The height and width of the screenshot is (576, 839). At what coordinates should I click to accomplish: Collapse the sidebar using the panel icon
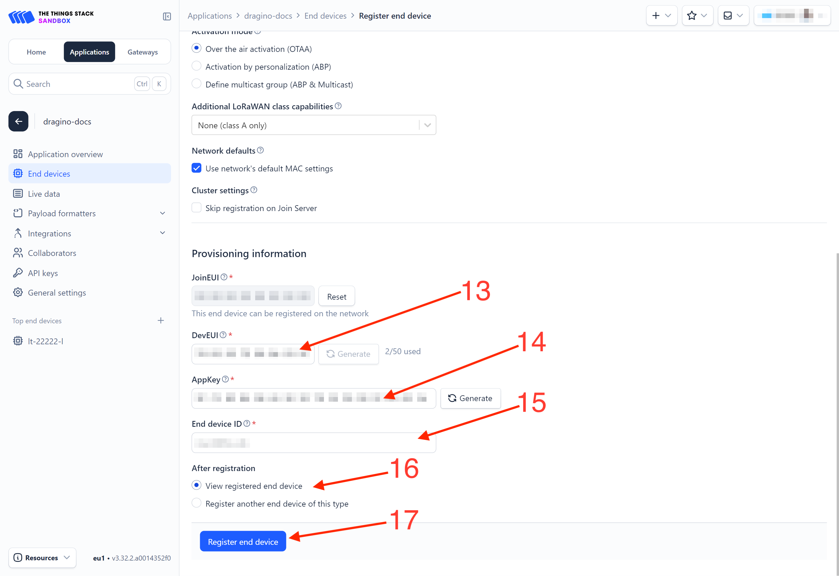[x=167, y=16]
